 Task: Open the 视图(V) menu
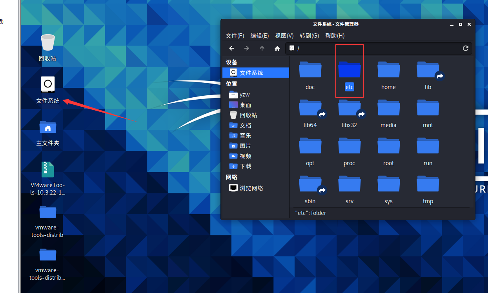coord(284,36)
